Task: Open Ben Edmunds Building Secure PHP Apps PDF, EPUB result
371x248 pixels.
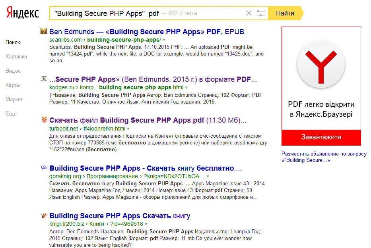Action: pyautogui.click(x=147, y=32)
